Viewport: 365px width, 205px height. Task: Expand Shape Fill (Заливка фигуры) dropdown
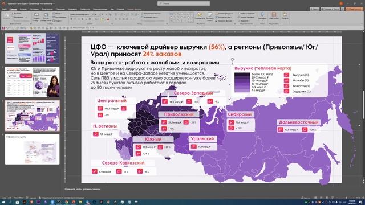[224, 14]
